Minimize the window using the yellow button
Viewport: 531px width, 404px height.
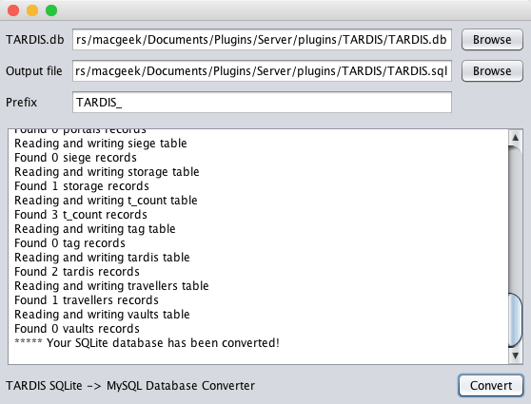[x=32, y=10]
